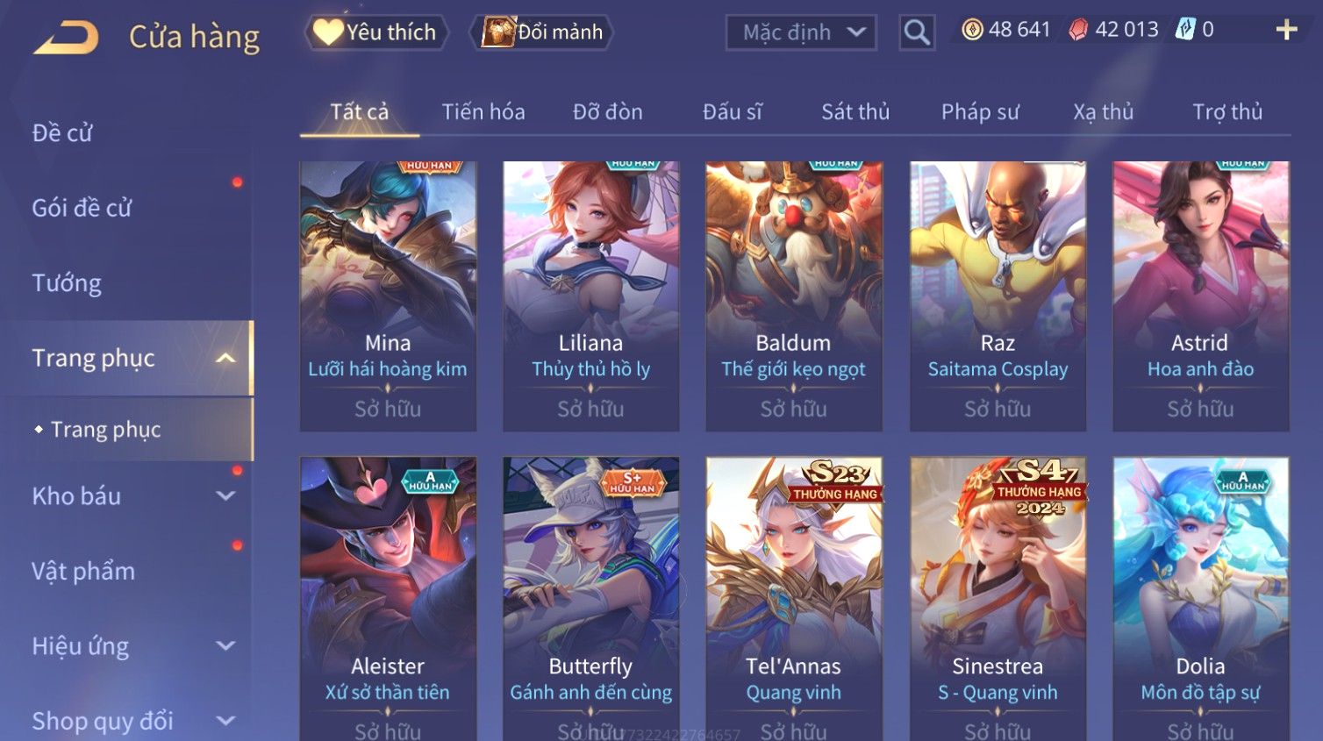Click the gold coin currency icon
The image size is (1323, 741).
pyautogui.click(x=972, y=30)
